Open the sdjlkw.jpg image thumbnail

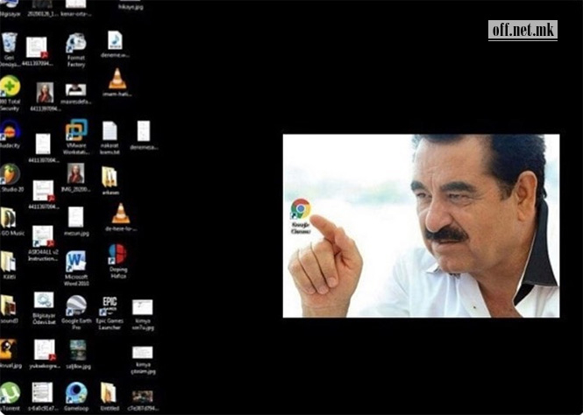[x=78, y=350]
